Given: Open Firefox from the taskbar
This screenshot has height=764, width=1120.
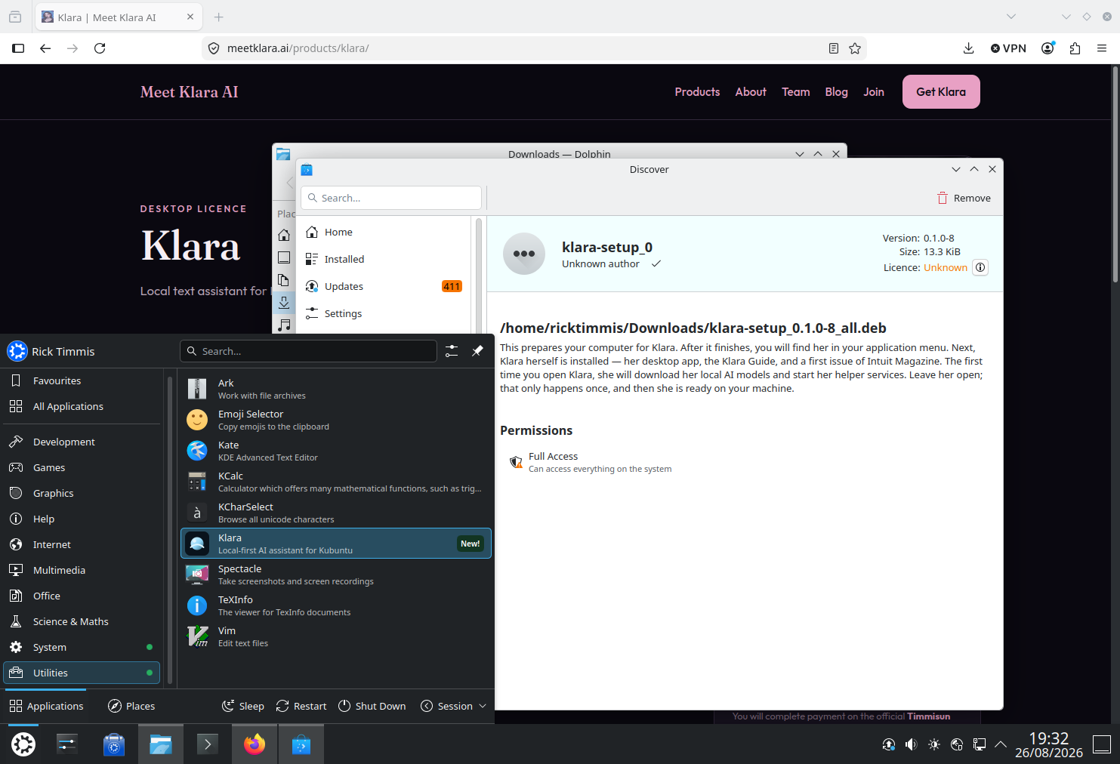Looking at the screenshot, I should (x=255, y=744).
